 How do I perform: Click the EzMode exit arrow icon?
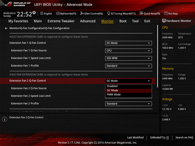coord(167,138)
